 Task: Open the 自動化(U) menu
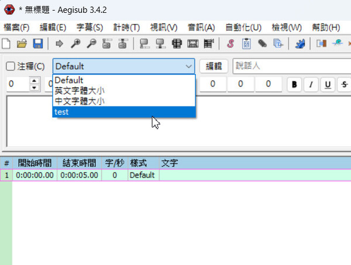[x=243, y=27]
